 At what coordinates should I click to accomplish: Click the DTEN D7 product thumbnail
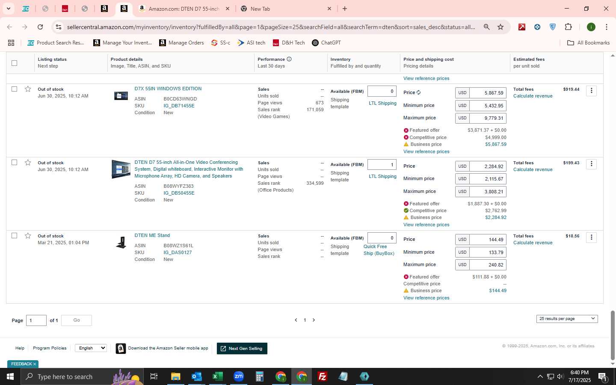[121, 169]
